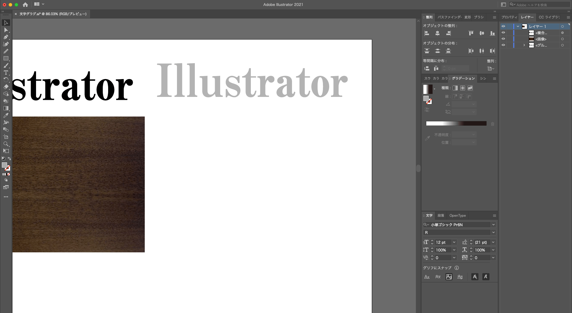Screen dimensions: 572x313
Task: Switch to 変形 tab
Action: [x=468, y=17]
